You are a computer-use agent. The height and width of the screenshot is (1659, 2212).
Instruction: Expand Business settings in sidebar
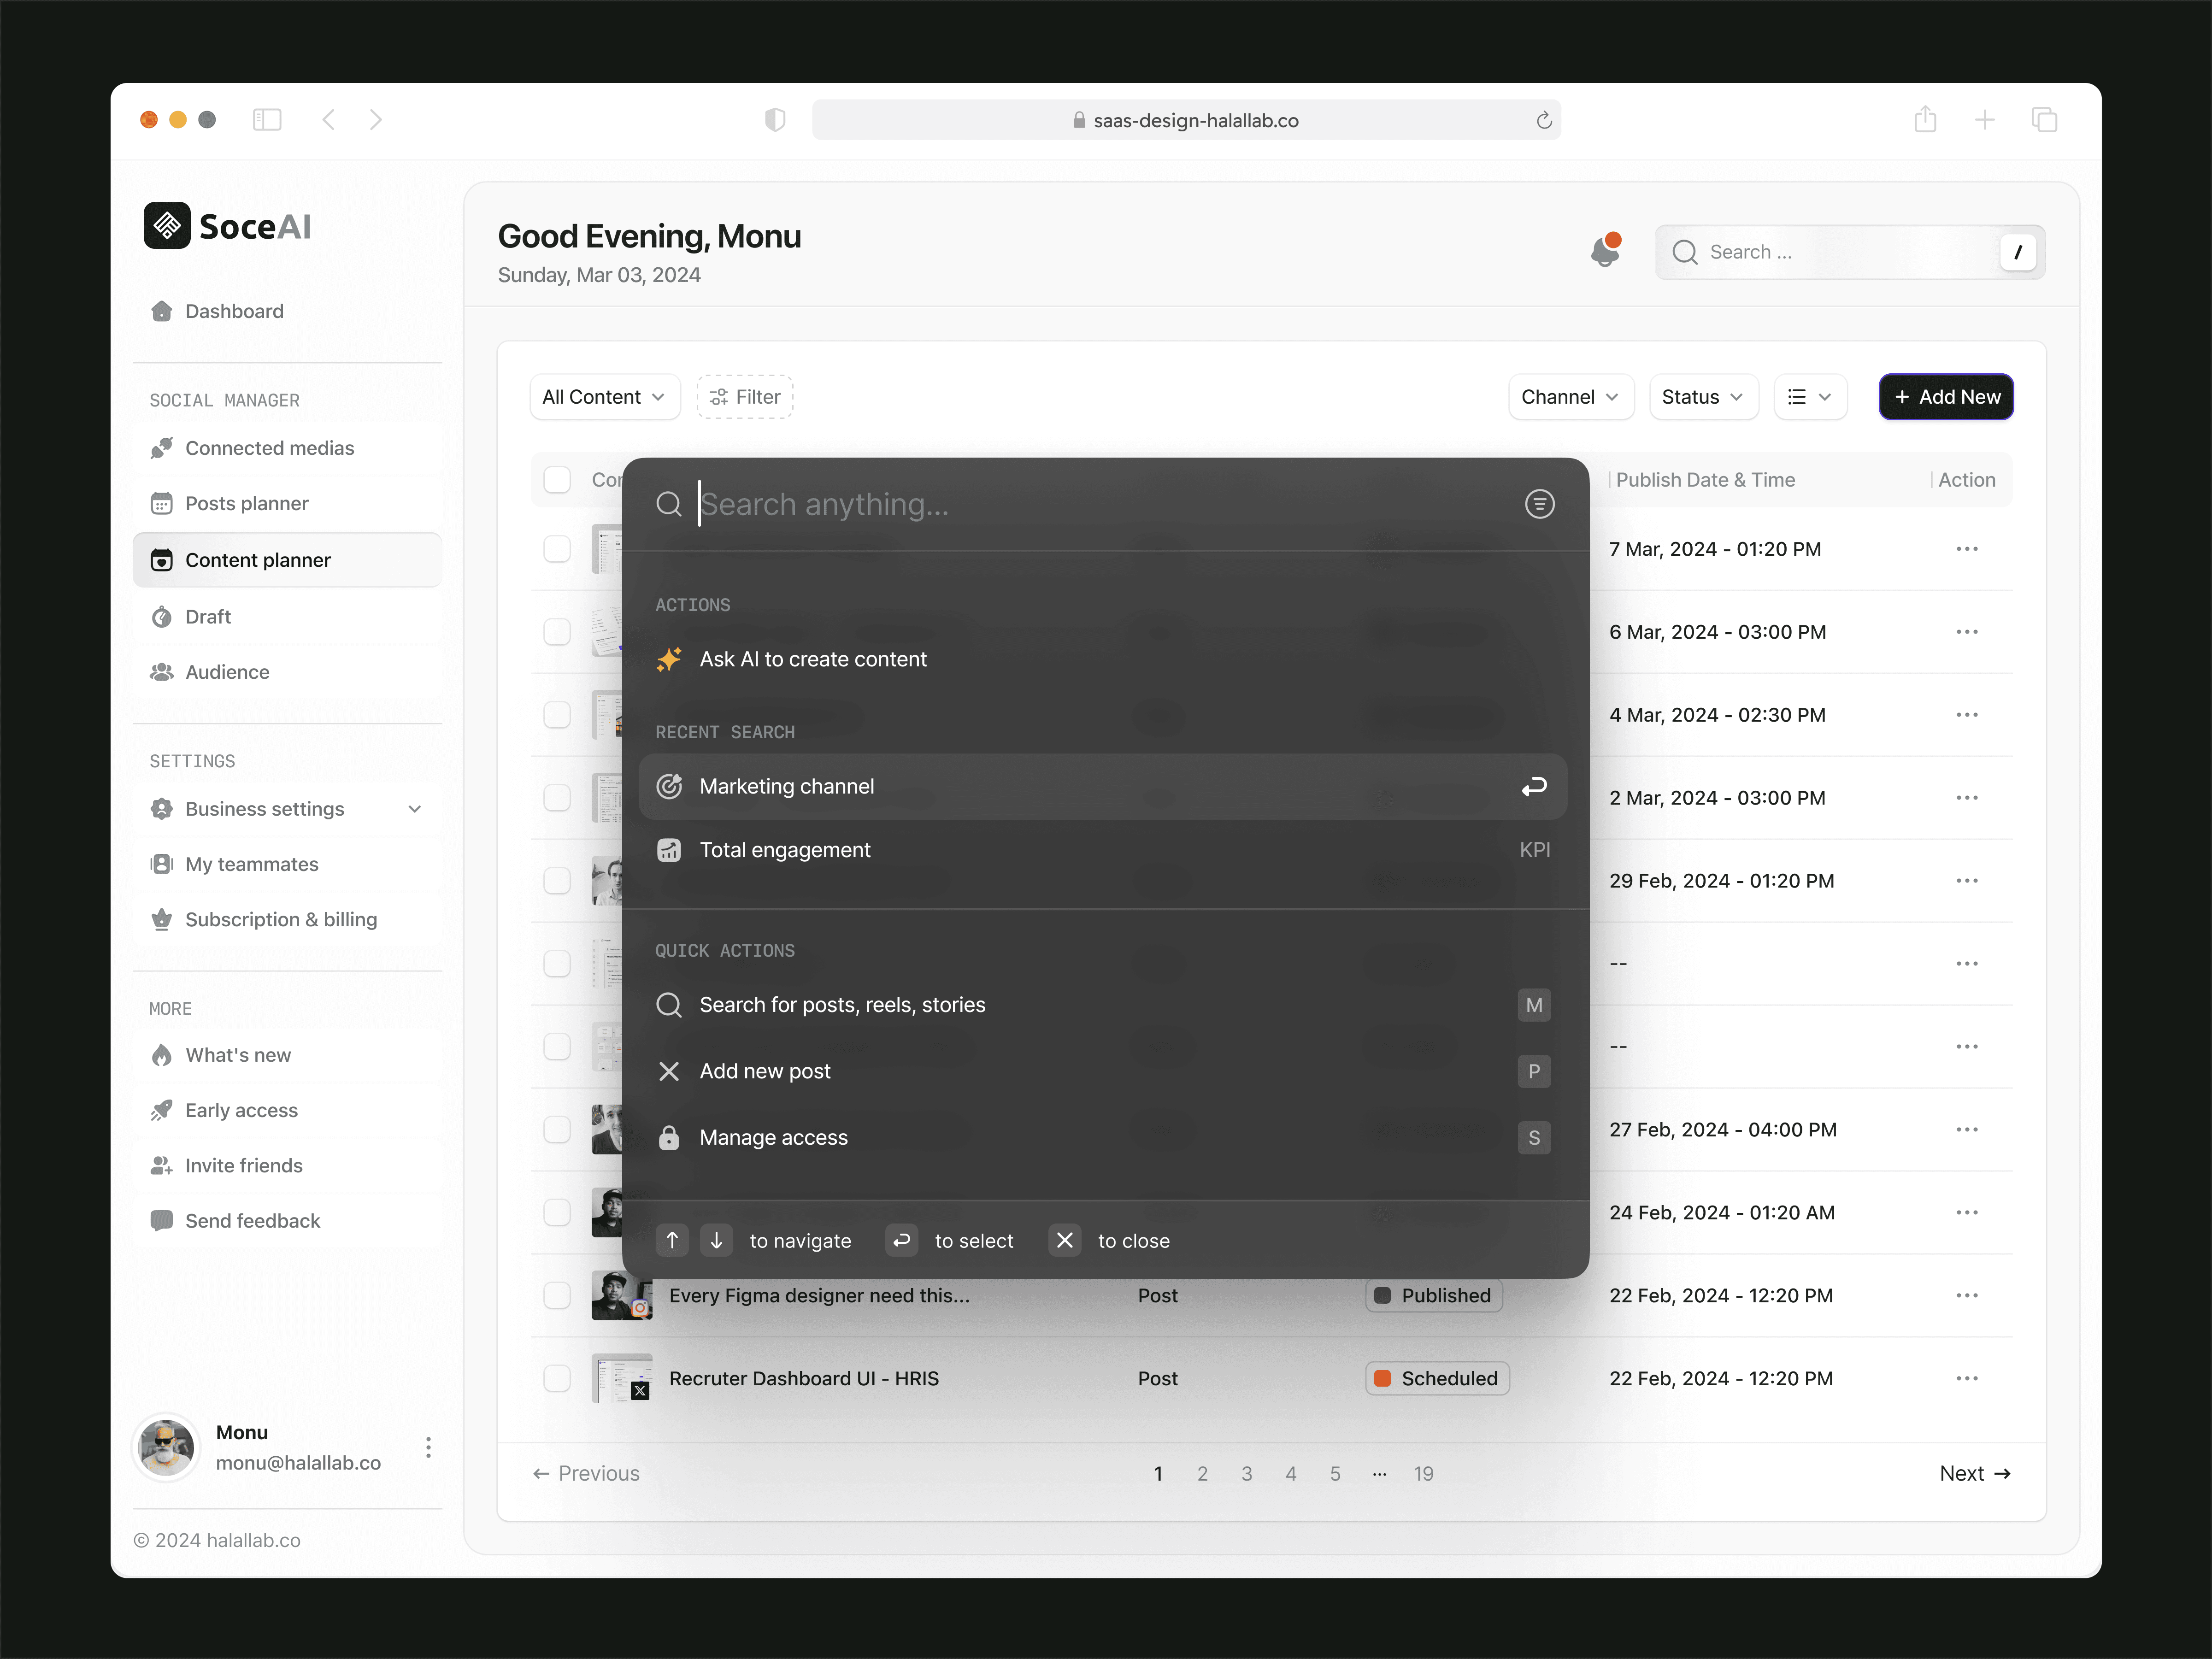coord(414,809)
